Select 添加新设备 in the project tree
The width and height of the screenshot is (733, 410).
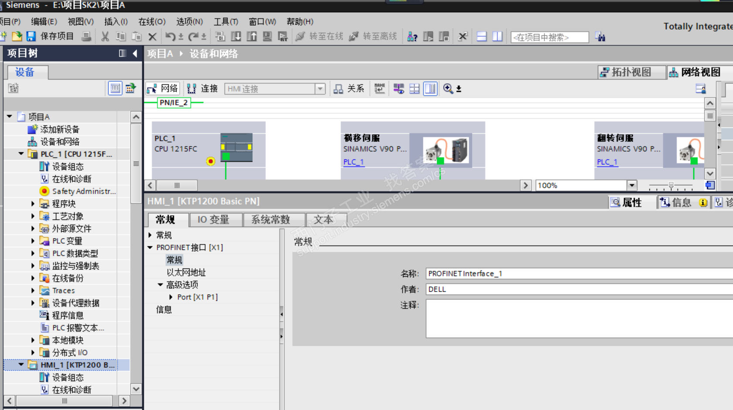pyautogui.click(x=60, y=129)
